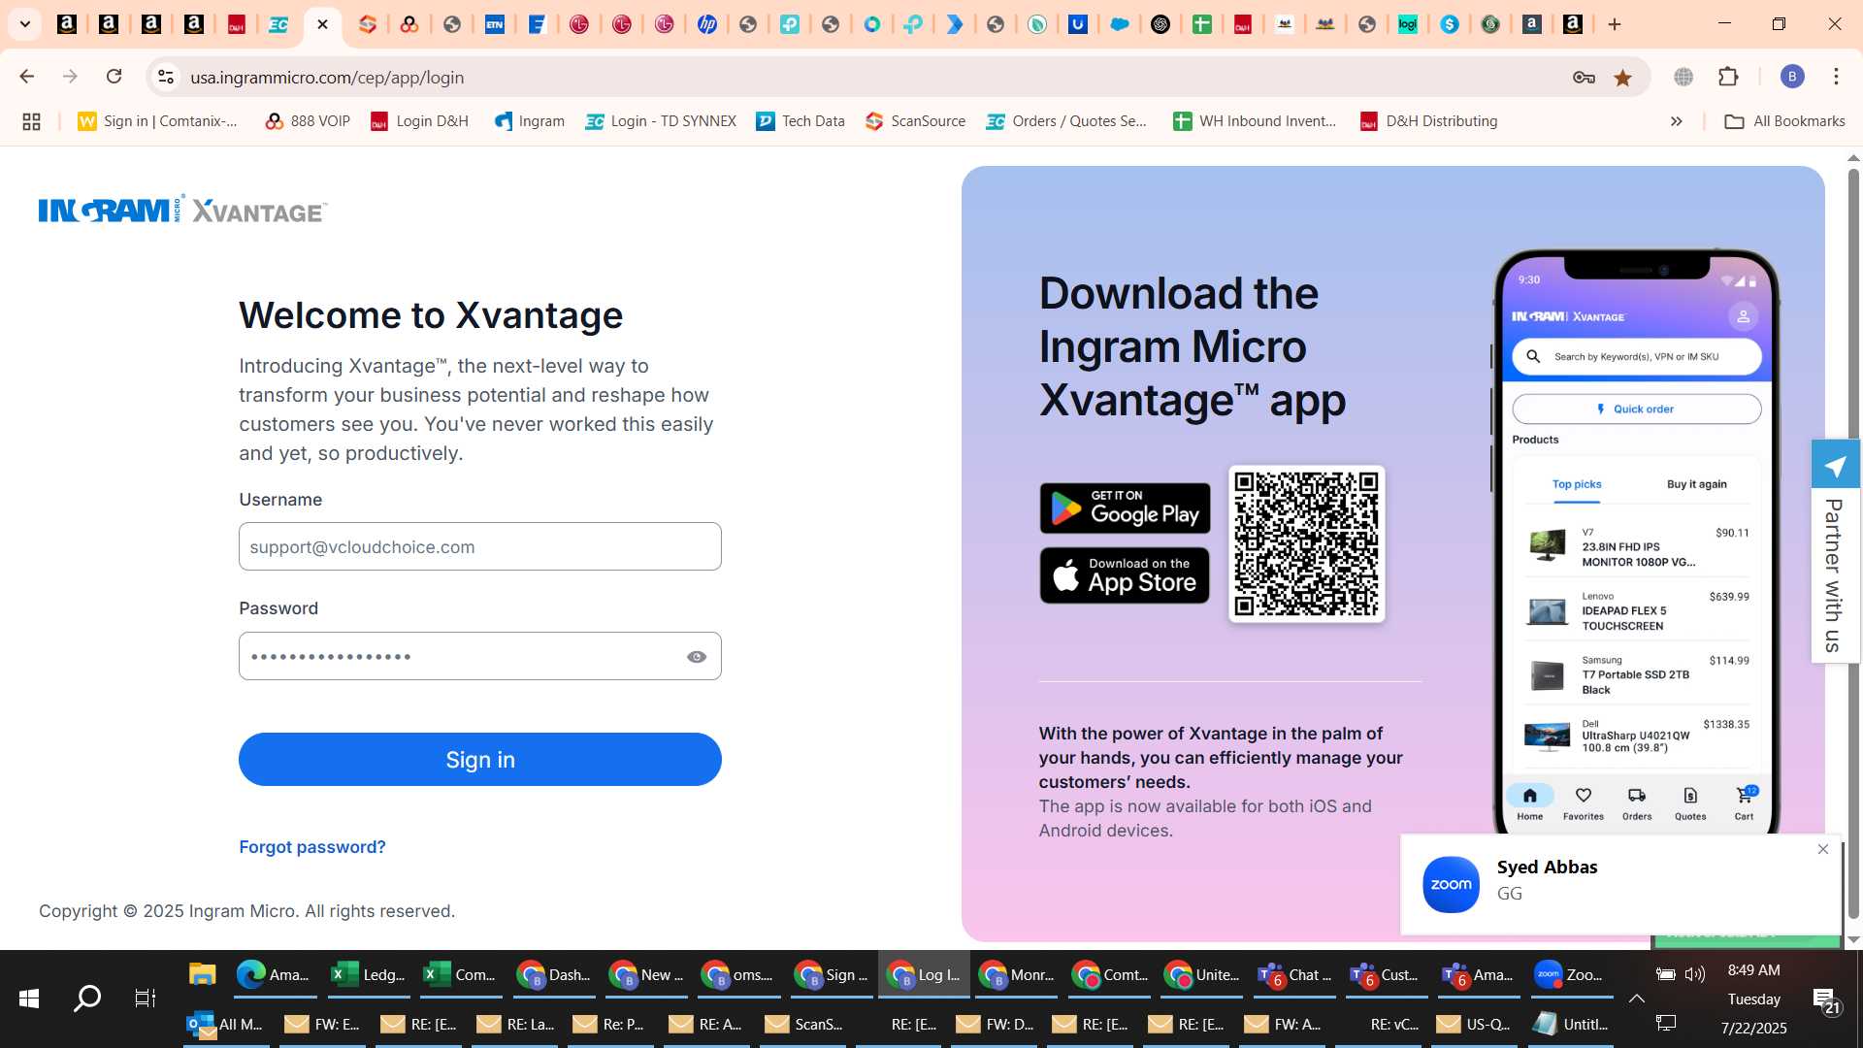Screen dimensions: 1863x1048
Task: Click the blue Sign in button
Action: (x=480, y=760)
